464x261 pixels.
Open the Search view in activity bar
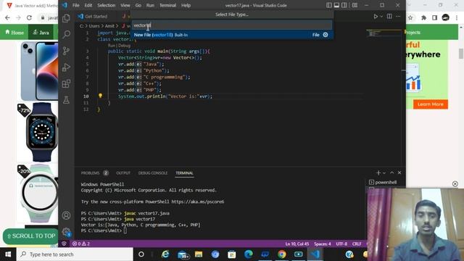[x=66, y=34]
